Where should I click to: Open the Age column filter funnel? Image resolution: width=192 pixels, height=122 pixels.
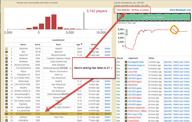coord(82,44)
